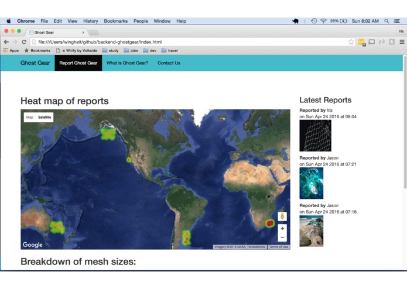This screenshot has height=289, width=407.
Task: Select the Ghost Gear browser tab
Action: [x=56, y=32]
